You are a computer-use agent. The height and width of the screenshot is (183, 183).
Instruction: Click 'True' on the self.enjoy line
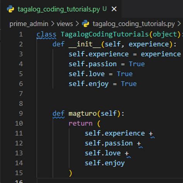tap(129, 84)
